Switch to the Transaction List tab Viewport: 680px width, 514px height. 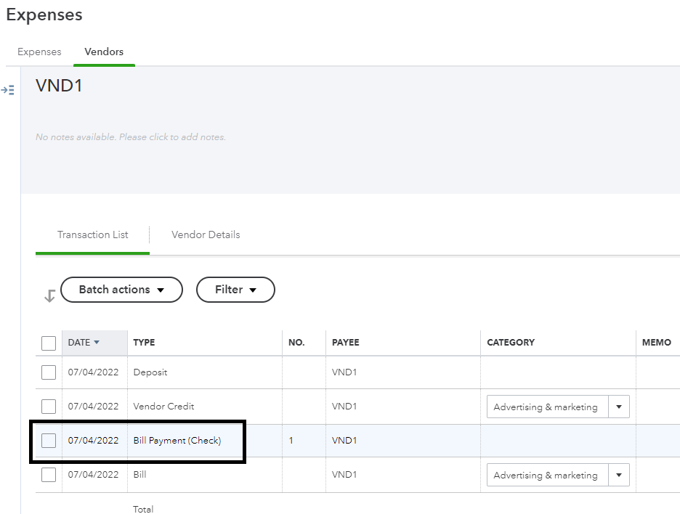point(92,234)
